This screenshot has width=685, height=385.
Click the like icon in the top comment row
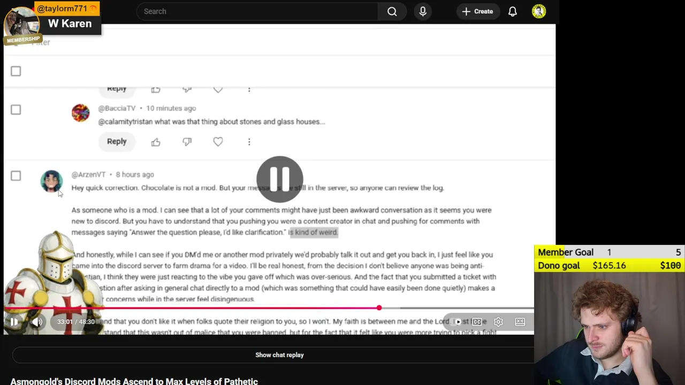[156, 90]
